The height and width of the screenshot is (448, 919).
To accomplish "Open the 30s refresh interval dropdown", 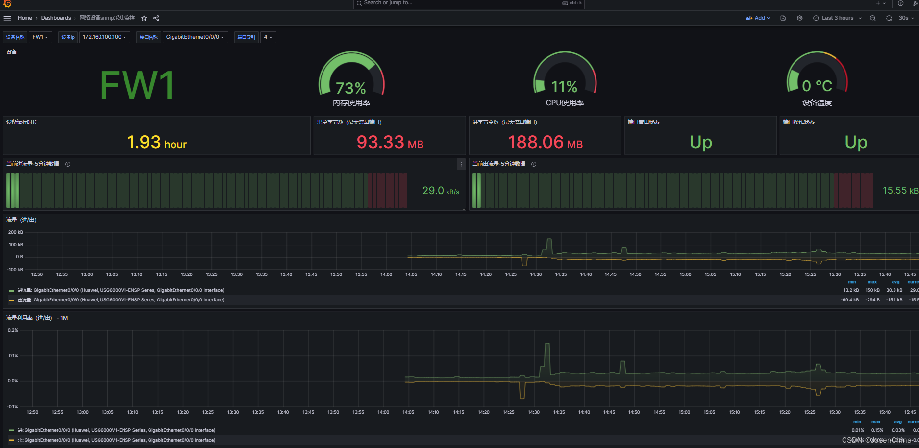I will [906, 18].
